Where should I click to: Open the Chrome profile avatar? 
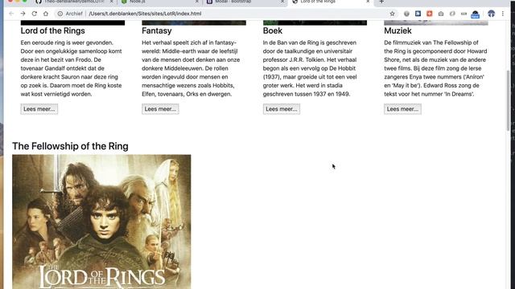coord(492,14)
